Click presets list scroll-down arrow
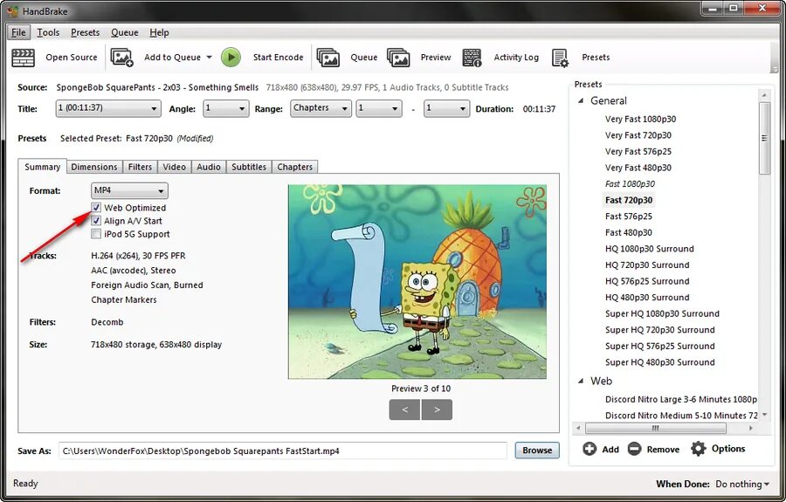The width and height of the screenshot is (786, 502). pyautogui.click(x=764, y=415)
